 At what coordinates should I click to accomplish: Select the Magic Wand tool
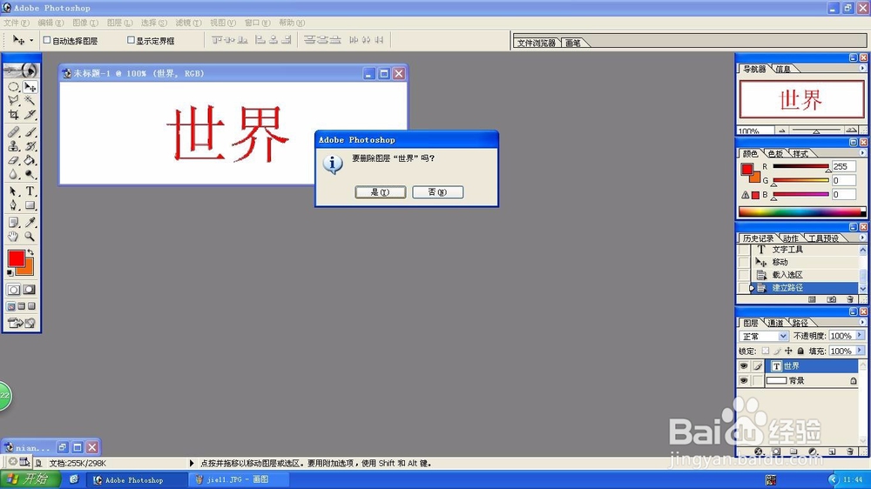coord(30,100)
